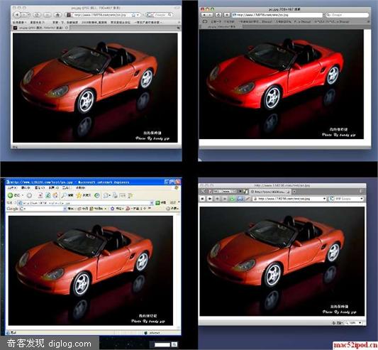Screen dimensions: 378x350
Task: Click the Firefox reload button
Action: [37, 15]
